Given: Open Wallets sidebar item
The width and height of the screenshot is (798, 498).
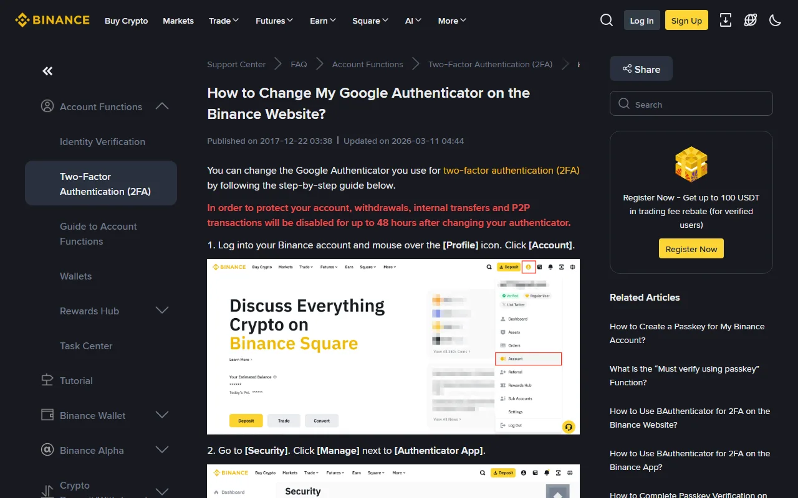Looking at the screenshot, I should 75,276.
